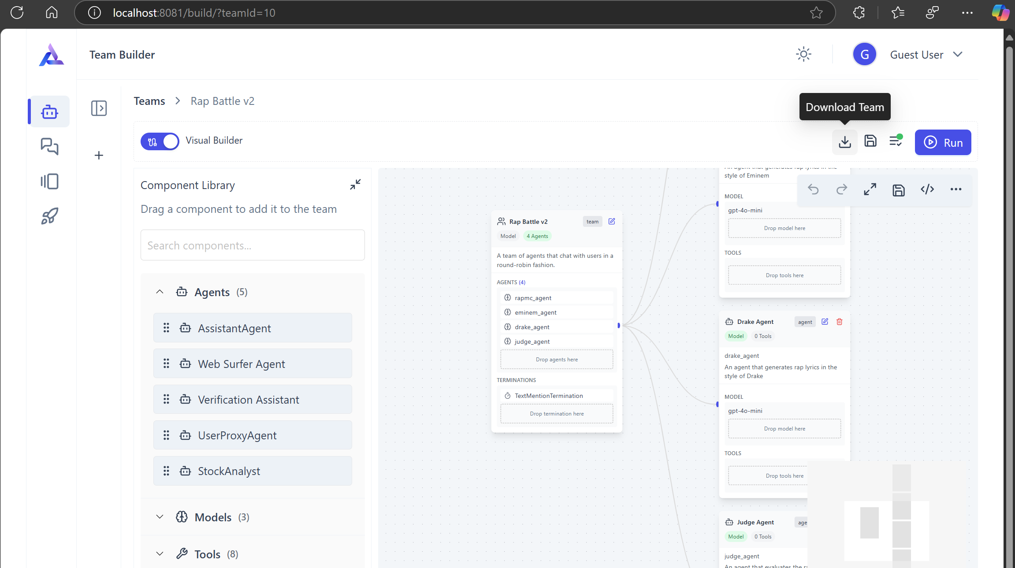Open browser favorites list icon
The image size is (1015, 568).
click(x=897, y=12)
